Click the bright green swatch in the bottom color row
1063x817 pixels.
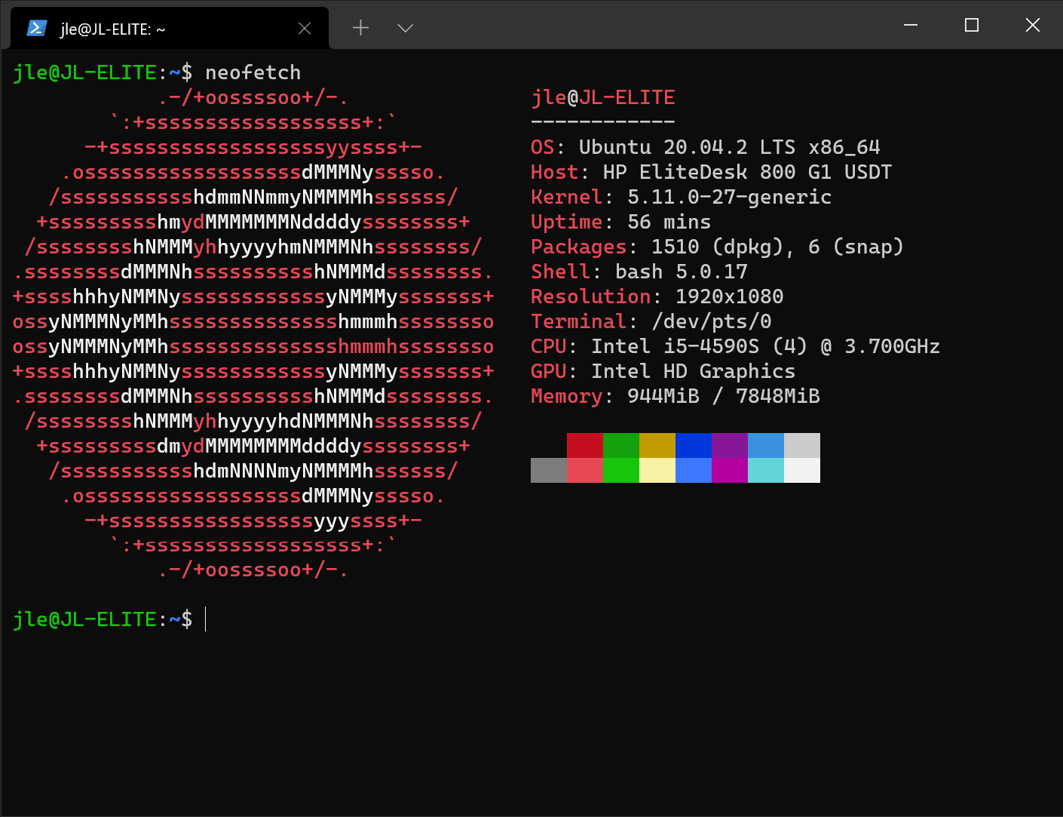621,470
